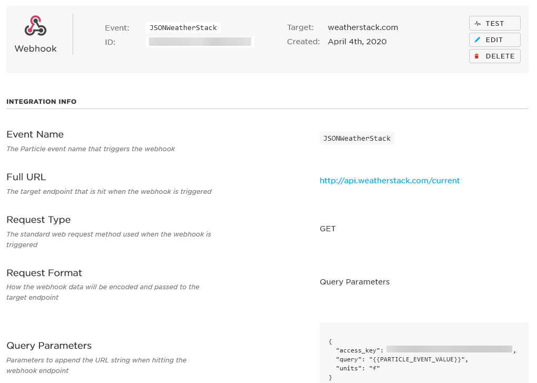
Task: Click the weatherstack.com target value
Action: [363, 27]
